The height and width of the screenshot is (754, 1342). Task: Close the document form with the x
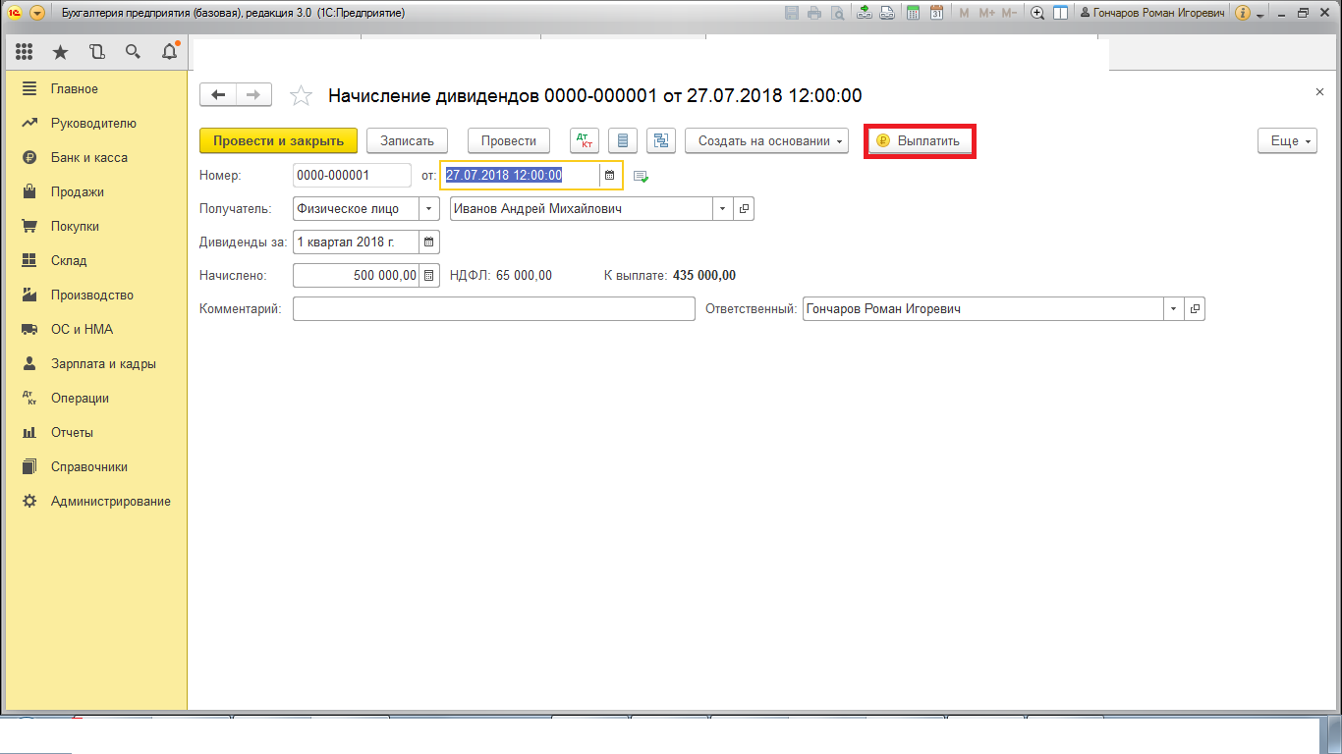coord(1319,92)
